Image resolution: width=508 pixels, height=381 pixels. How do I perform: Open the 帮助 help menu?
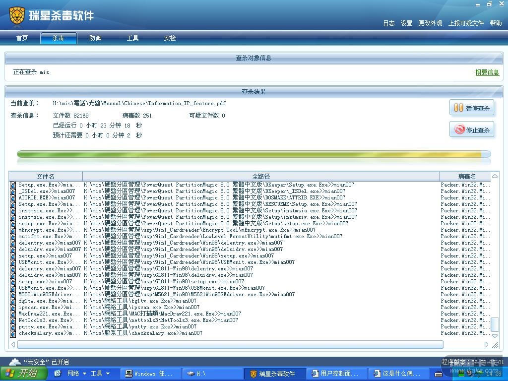496,23
